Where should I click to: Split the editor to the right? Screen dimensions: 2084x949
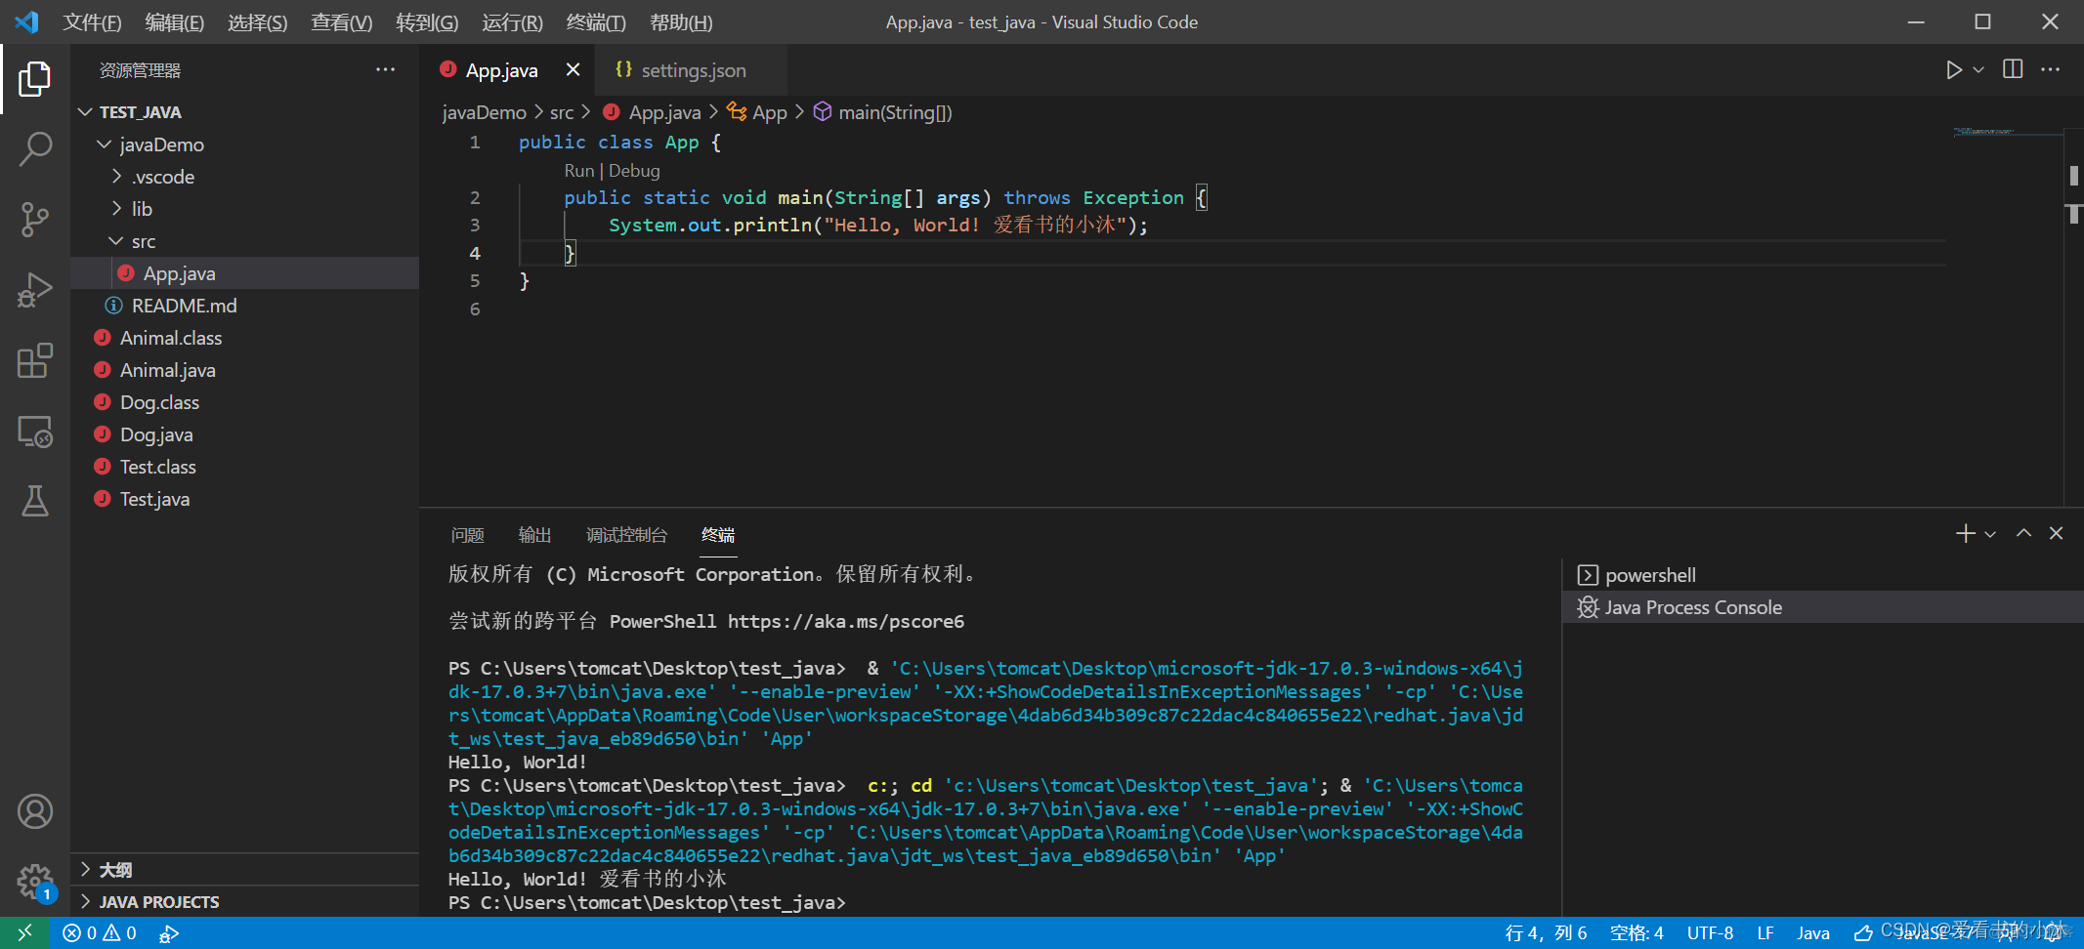tap(2013, 69)
